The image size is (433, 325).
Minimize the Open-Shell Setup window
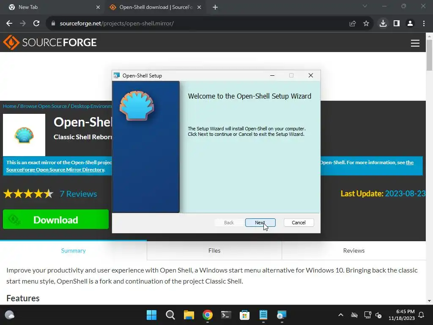[272, 75]
